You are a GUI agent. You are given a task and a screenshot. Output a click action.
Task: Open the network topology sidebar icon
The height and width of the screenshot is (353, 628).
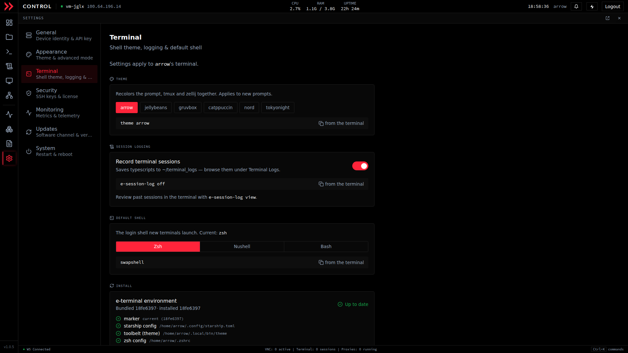[9, 95]
